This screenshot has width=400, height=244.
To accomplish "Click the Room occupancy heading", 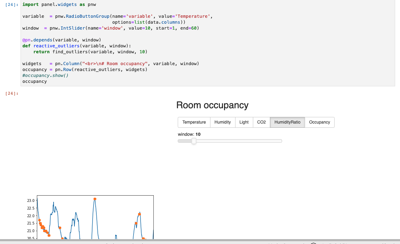I will (213, 105).
